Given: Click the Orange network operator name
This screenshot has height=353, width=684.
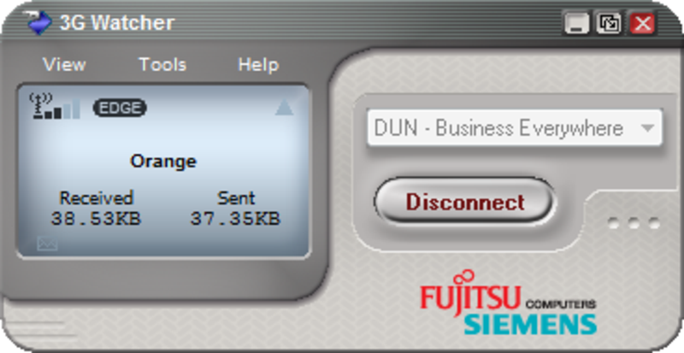Looking at the screenshot, I should pyautogui.click(x=163, y=162).
